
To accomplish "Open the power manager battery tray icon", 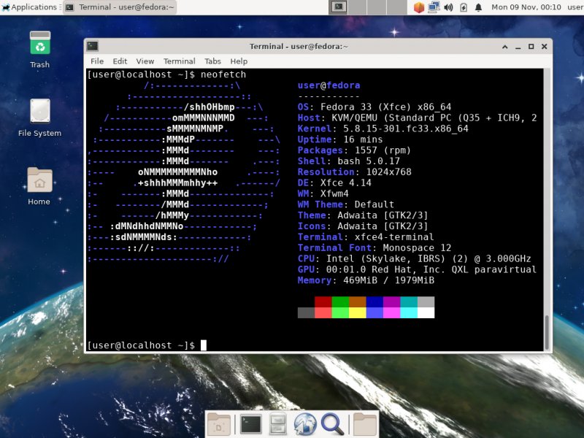I will [464, 7].
